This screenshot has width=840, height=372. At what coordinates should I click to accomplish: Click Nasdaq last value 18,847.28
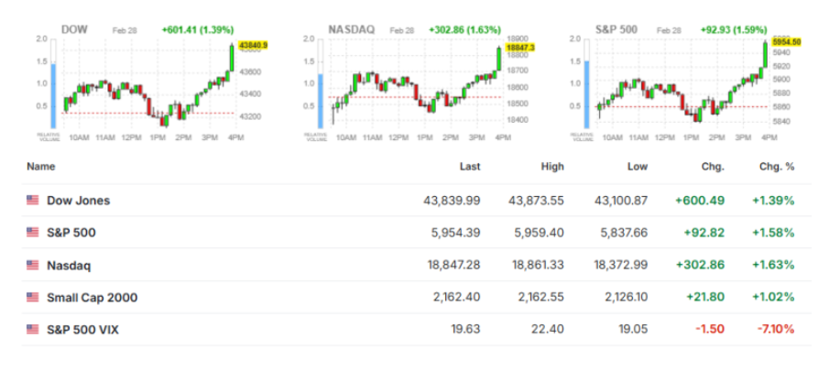(453, 266)
